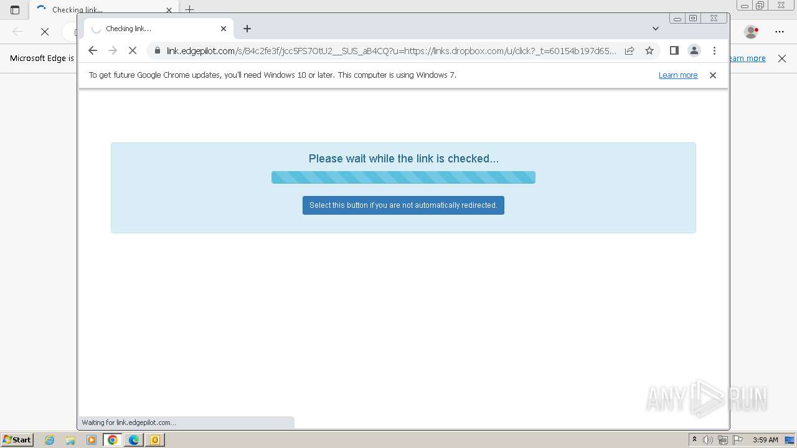This screenshot has height=448, width=797.
Task: Click Chrome's back navigation arrow
Action: point(93,50)
